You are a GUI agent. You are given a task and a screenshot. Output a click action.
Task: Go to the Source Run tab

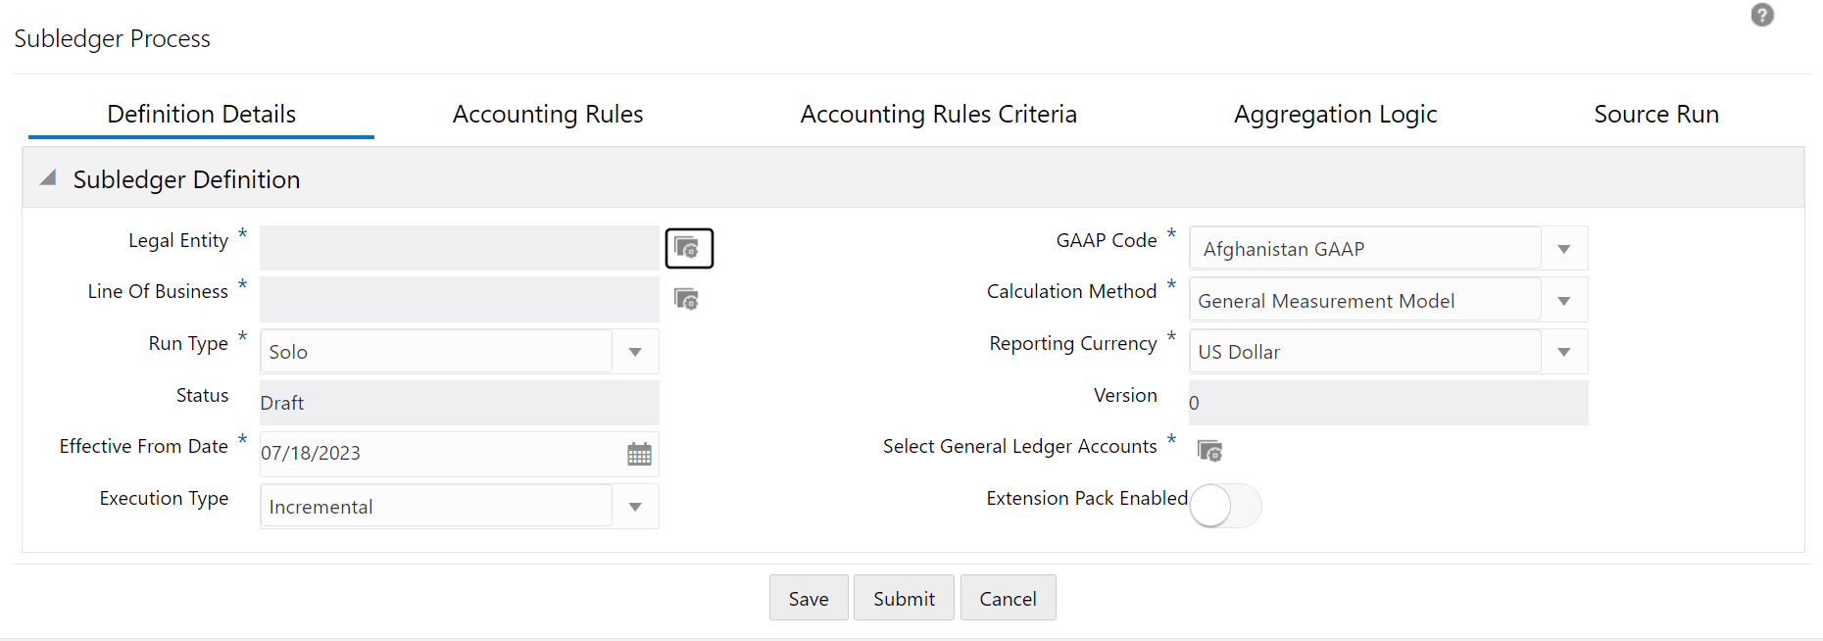1655,115
